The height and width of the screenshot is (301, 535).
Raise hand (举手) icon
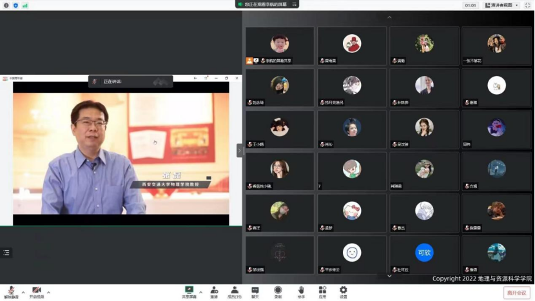coord(301,293)
